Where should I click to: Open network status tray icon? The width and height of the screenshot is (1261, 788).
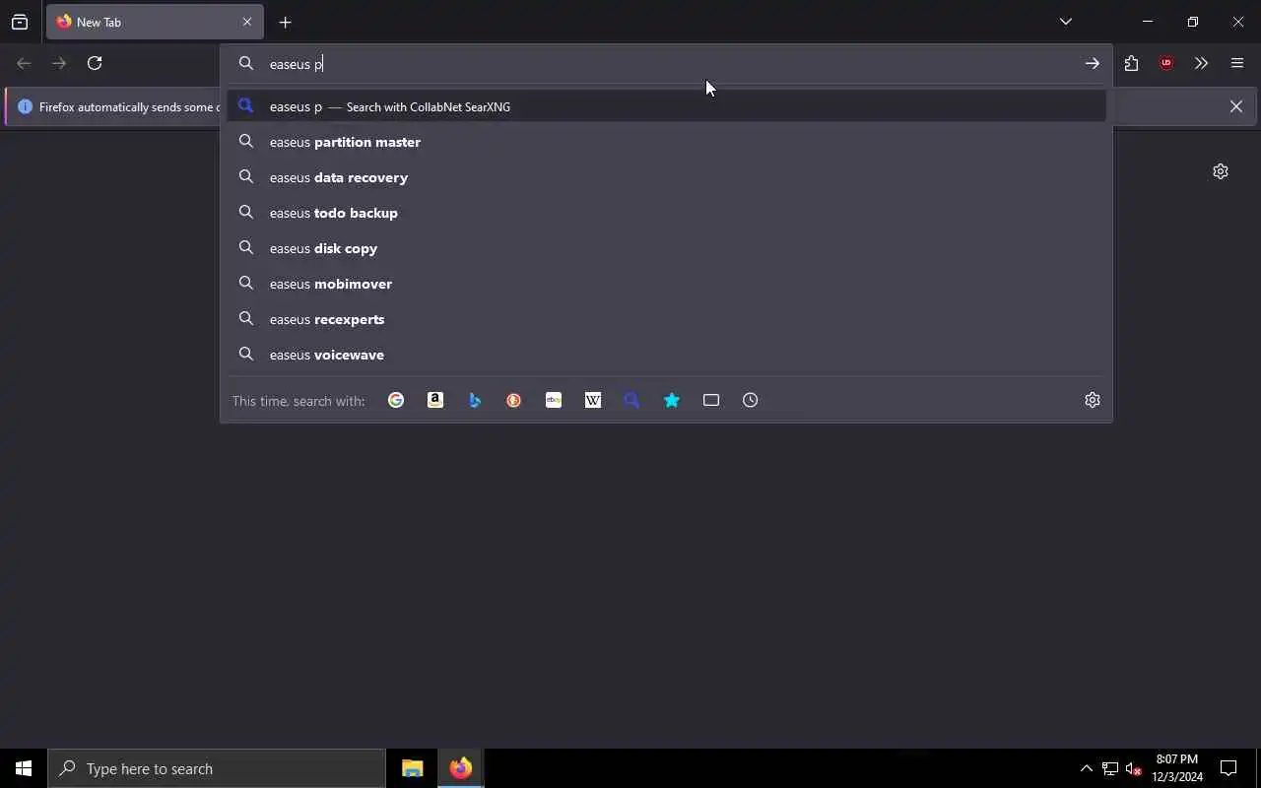(x=1110, y=768)
